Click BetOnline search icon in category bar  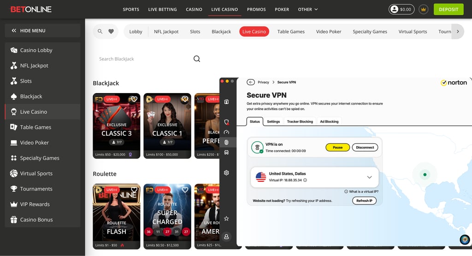[x=100, y=31]
